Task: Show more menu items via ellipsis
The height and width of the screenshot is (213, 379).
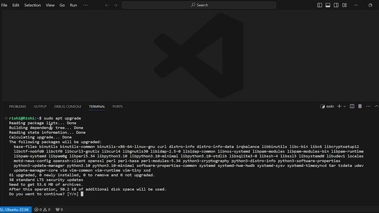Action: click(x=85, y=5)
